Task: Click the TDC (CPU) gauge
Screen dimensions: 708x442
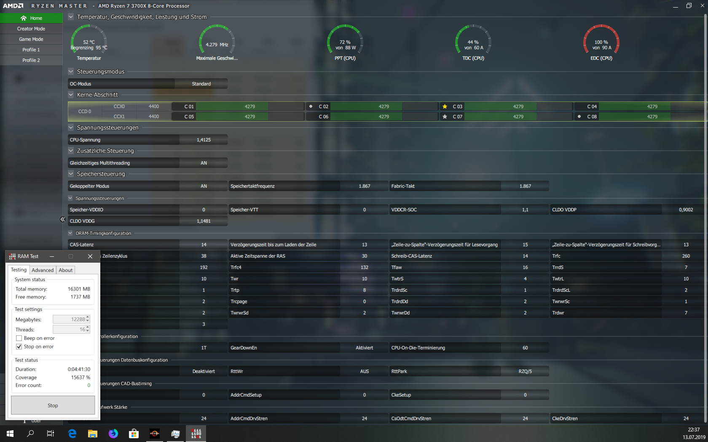Action: (x=473, y=41)
